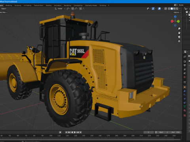Open snapping options dropdown

click(x=76, y=9)
